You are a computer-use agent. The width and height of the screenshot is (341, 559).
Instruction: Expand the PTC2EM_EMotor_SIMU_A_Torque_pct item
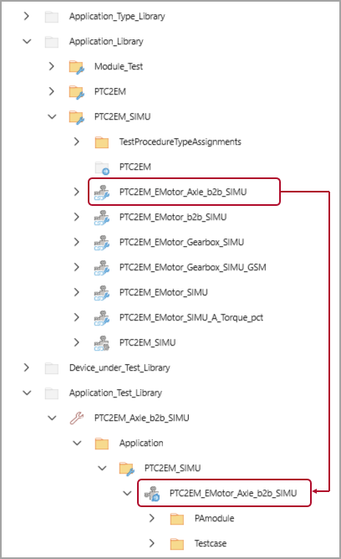coord(77,317)
